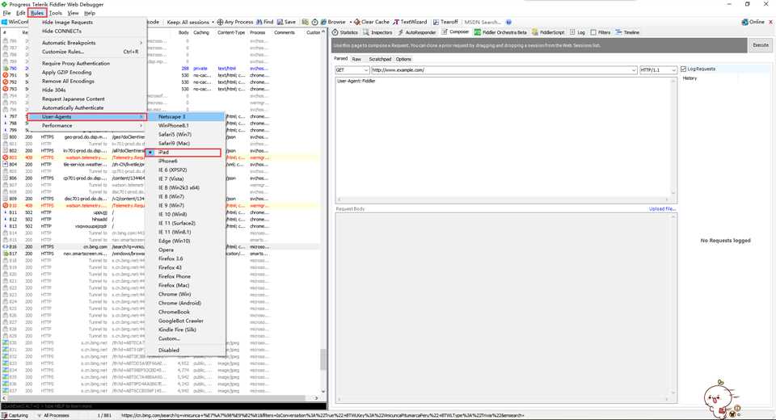
Task: Select Custom... user-agent option
Action: 186,339
